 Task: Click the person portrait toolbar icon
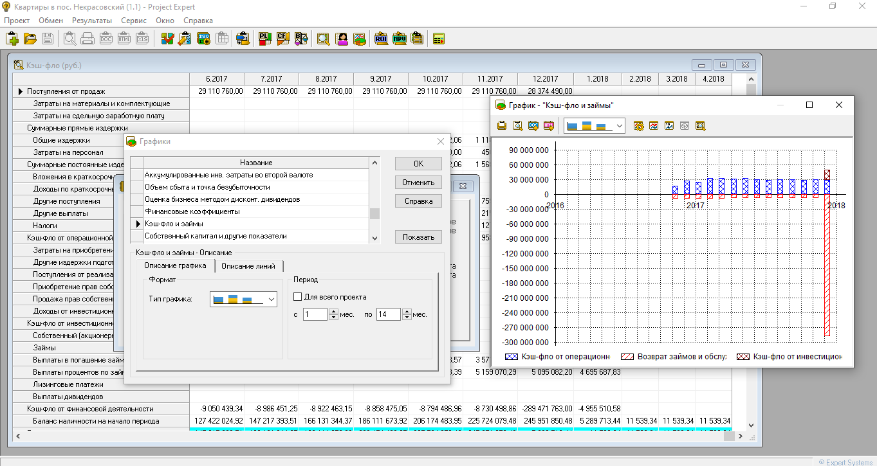342,39
